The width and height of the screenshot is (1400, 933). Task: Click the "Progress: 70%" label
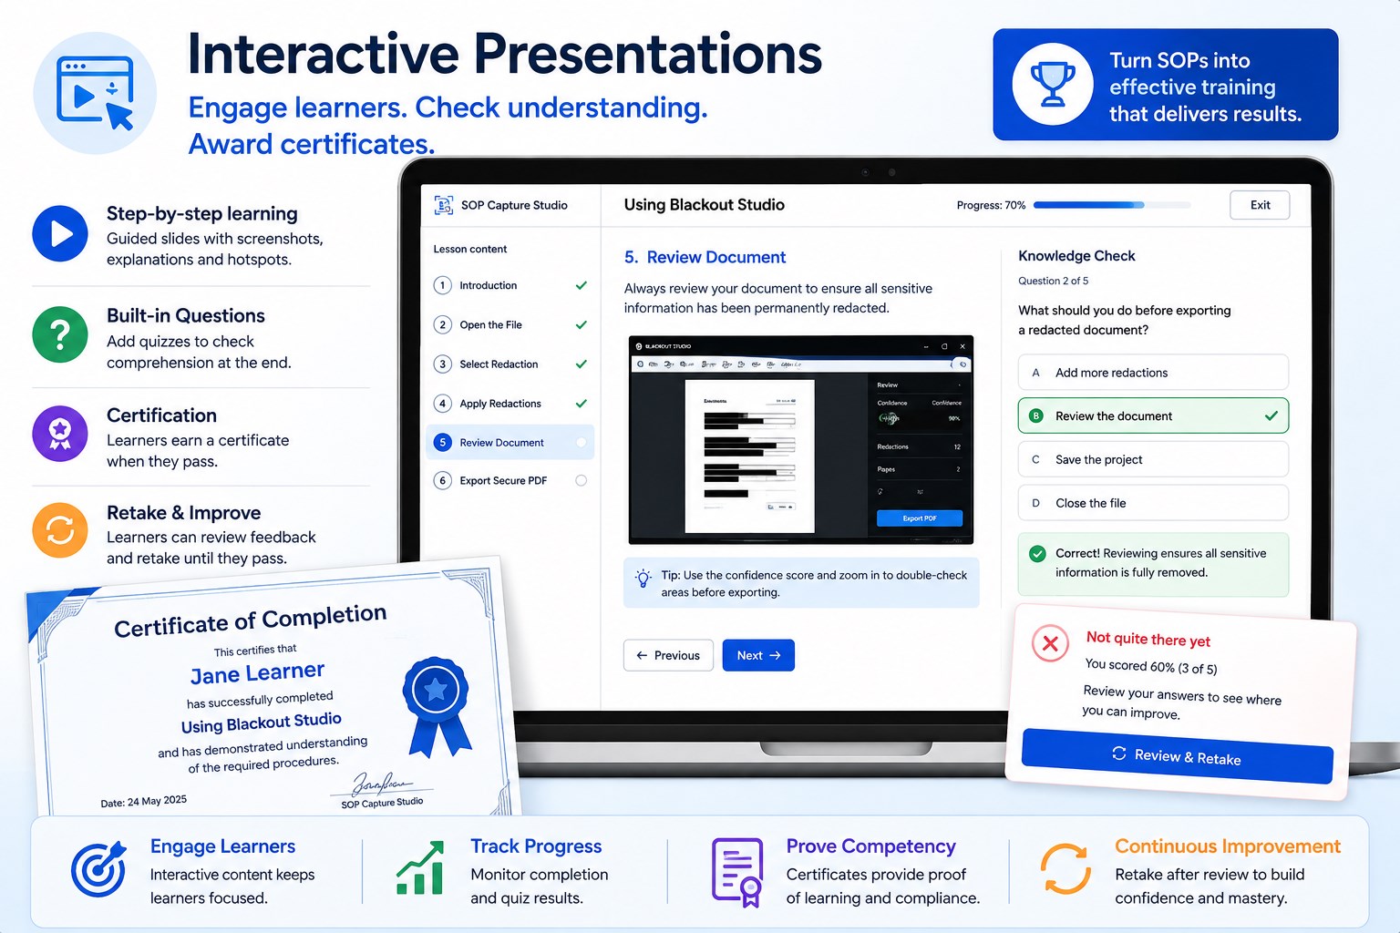991,205
